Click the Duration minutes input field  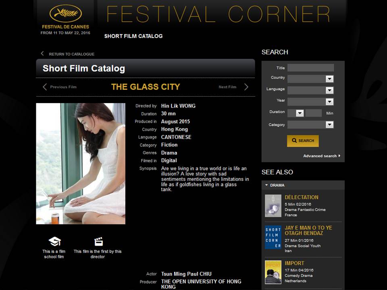314,113
